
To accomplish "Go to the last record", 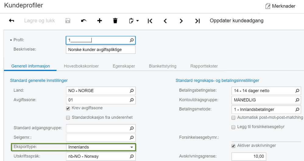I will point(197,21).
